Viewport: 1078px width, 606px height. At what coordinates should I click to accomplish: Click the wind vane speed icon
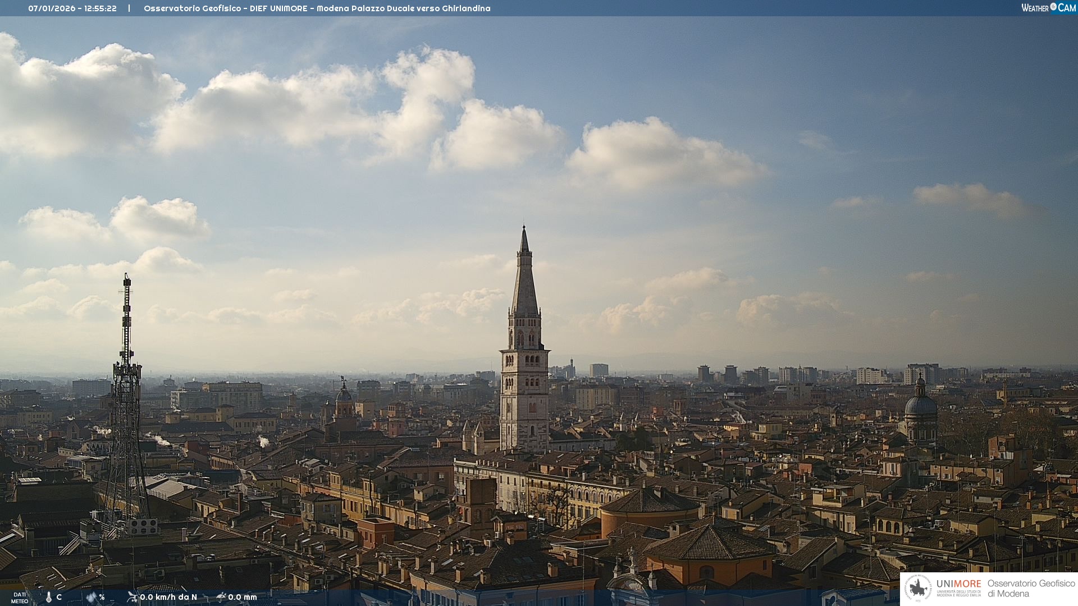[132, 597]
